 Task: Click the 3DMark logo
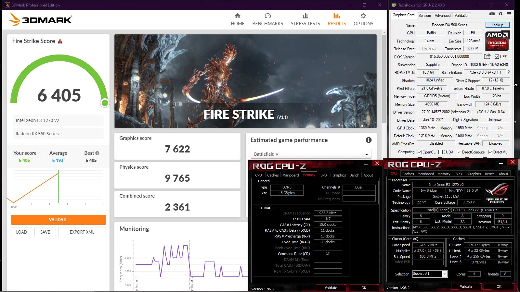point(40,19)
